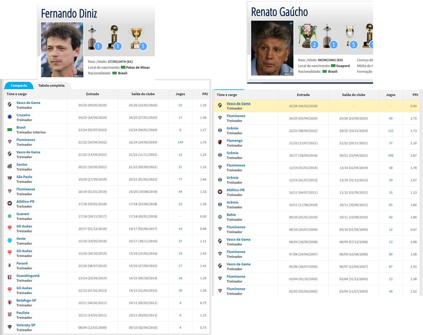The width and height of the screenshot is (423, 335).
Task: Select the Compacto tab
Action: pyautogui.click(x=19, y=85)
